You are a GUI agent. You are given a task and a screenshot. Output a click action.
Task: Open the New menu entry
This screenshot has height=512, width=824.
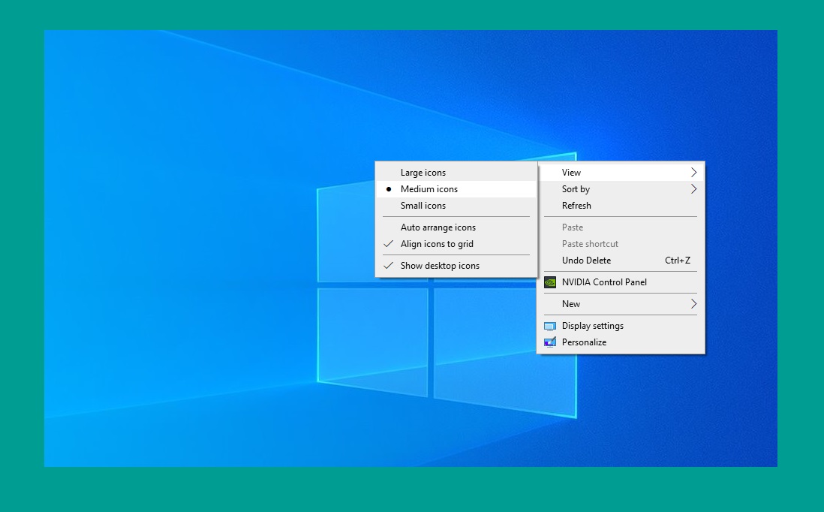[x=621, y=304]
